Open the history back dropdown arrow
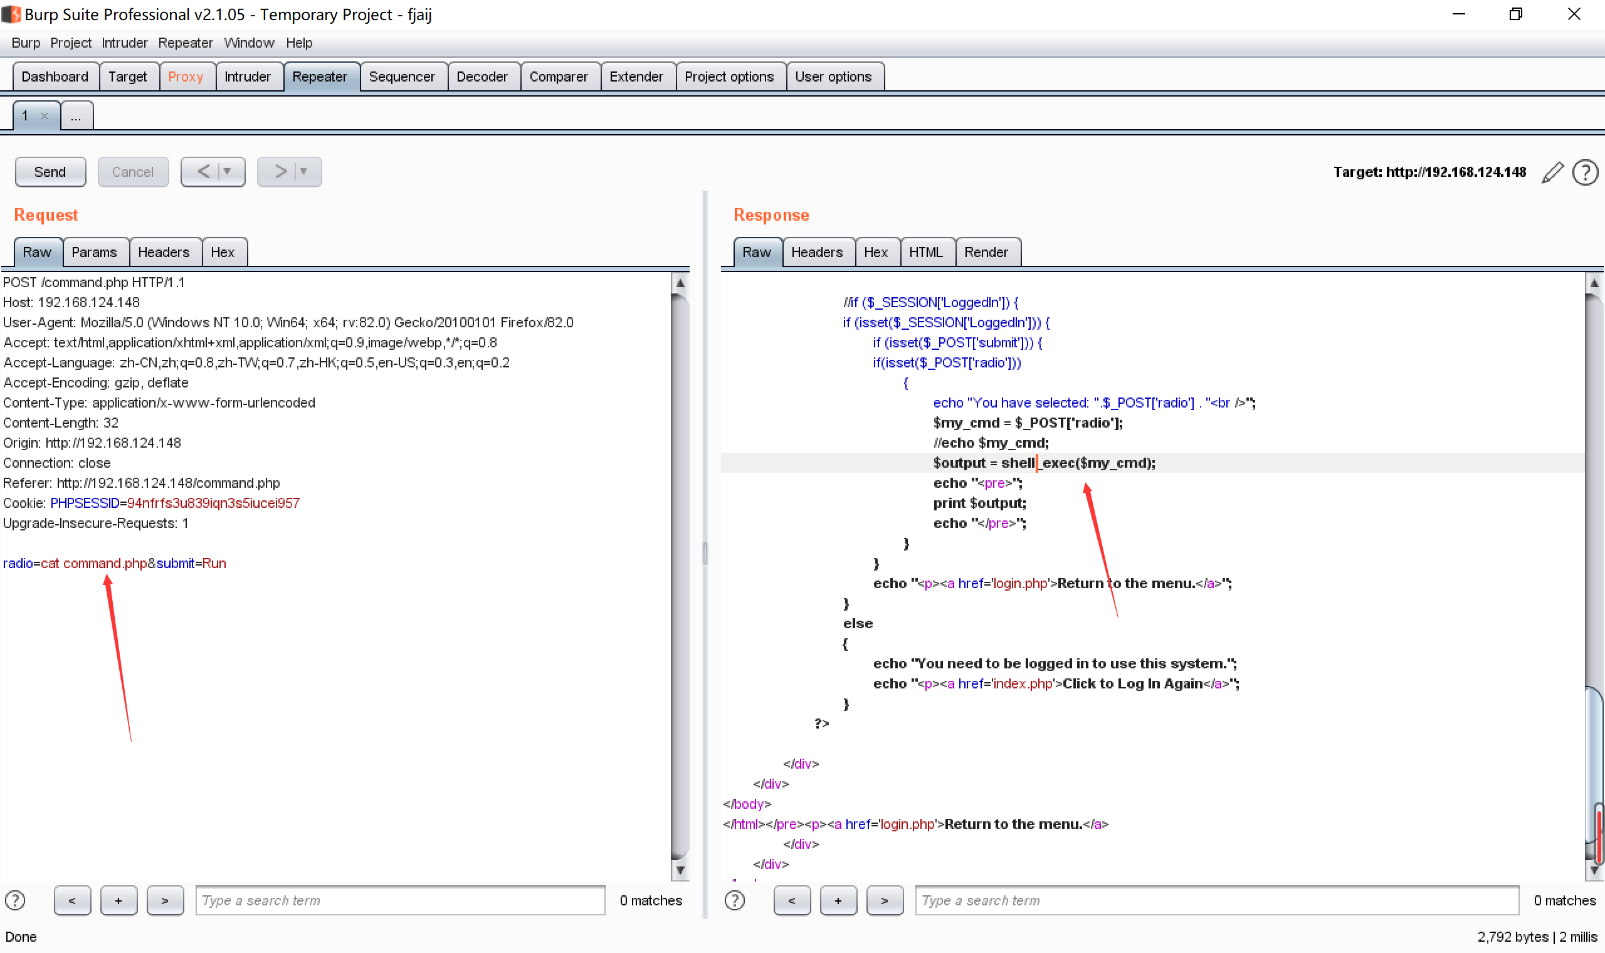Image resolution: width=1605 pixels, height=953 pixels. click(x=227, y=171)
